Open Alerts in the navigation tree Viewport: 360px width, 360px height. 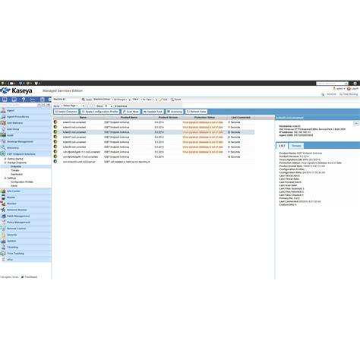tap(14, 186)
